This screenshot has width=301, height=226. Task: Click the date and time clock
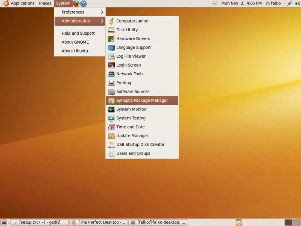pos(241,3)
